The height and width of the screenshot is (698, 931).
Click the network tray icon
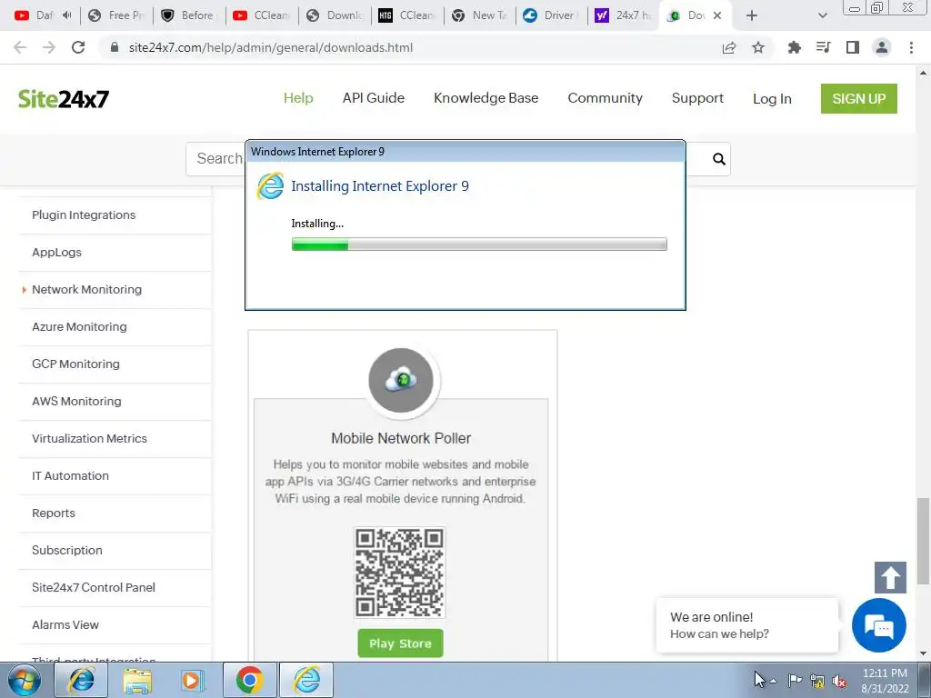click(x=817, y=681)
